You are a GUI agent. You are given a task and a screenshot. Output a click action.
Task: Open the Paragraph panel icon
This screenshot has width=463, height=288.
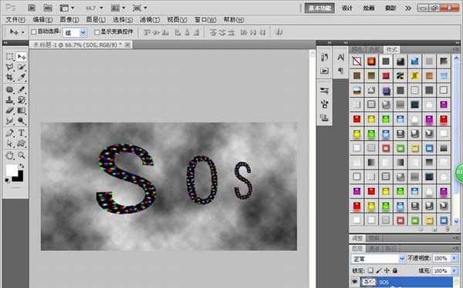pyautogui.click(x=340, y=71)
